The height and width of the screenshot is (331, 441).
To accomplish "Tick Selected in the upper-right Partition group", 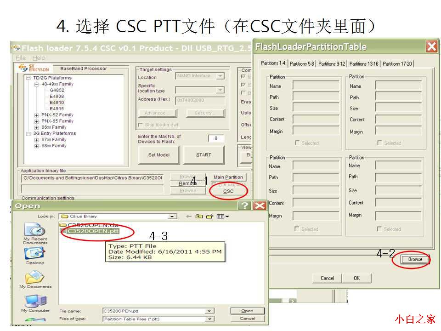I will point(379,143).
